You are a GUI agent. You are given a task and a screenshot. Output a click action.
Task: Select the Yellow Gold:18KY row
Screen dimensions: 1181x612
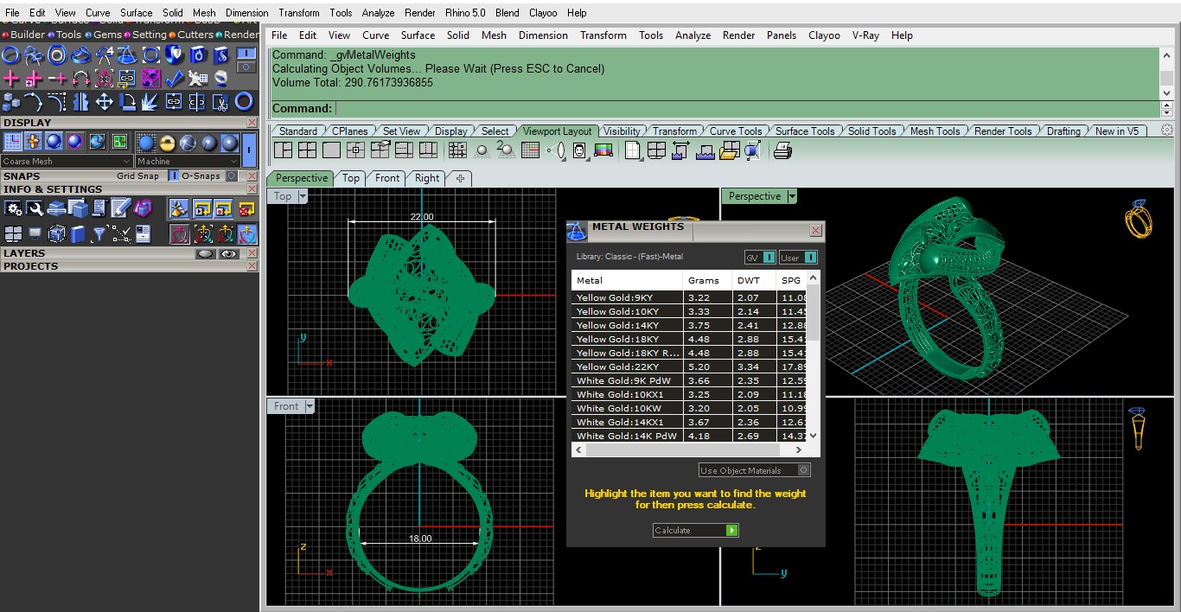tap(689, 339)
